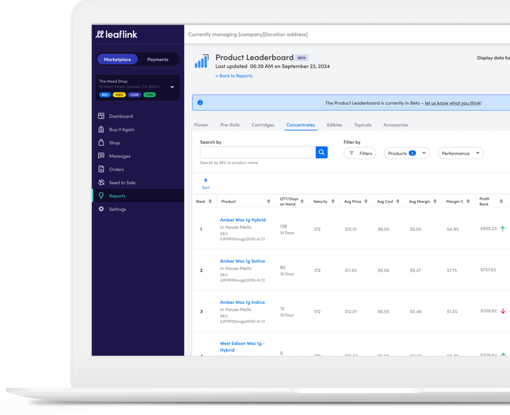This screenshot has height=415, width=510.
Task: Switch to the Payments toggle
Action: click(x=158, y=59)
